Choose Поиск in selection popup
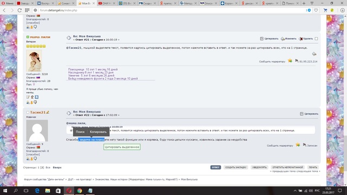347x195 pixels. coord(80,132)
